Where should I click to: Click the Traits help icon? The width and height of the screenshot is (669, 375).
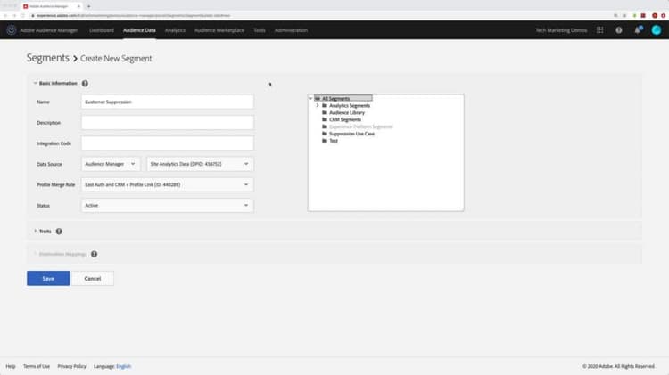[x=59, y=232]
